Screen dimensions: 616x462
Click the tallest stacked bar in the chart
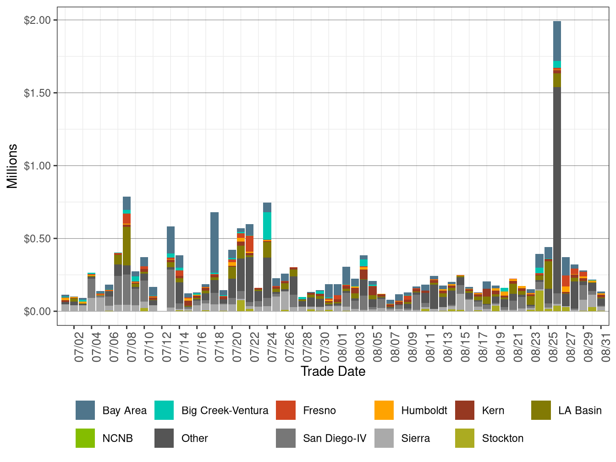coord(557,166)
